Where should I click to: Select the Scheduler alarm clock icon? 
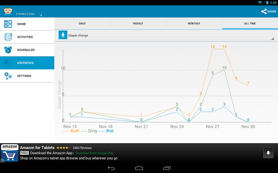(8, 50)
